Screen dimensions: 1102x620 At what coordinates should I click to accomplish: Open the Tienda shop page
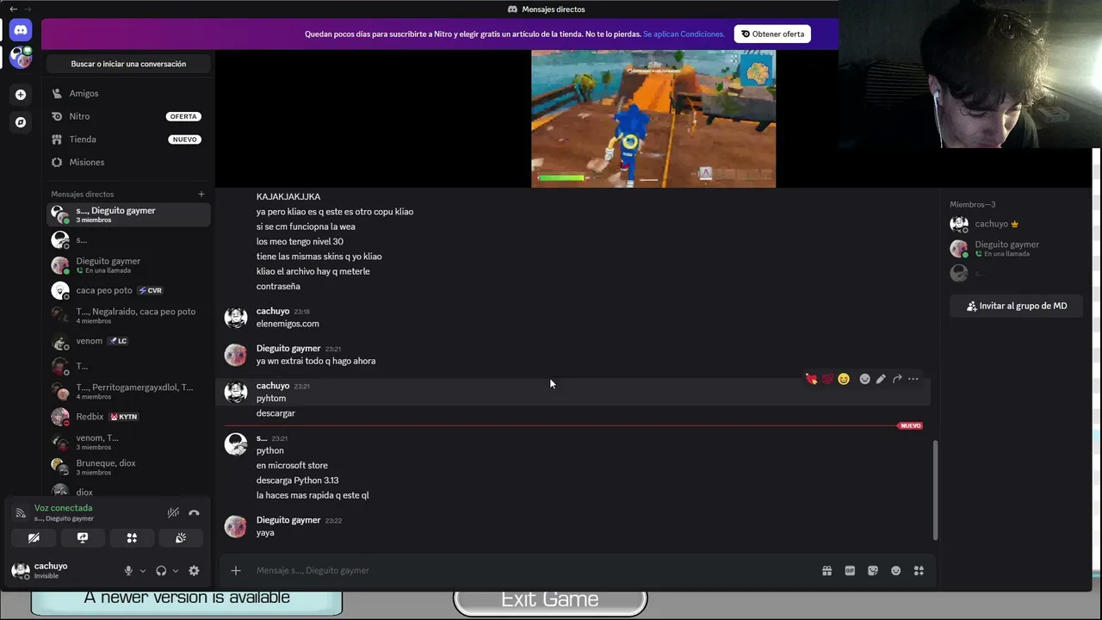[128, 139]
